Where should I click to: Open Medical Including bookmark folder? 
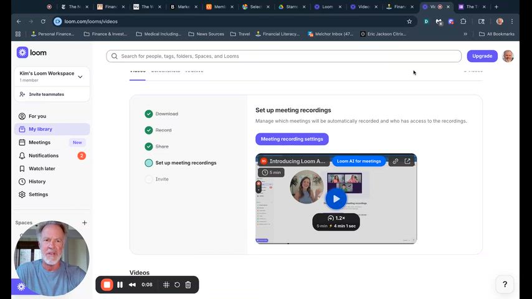tap(159, 34)
